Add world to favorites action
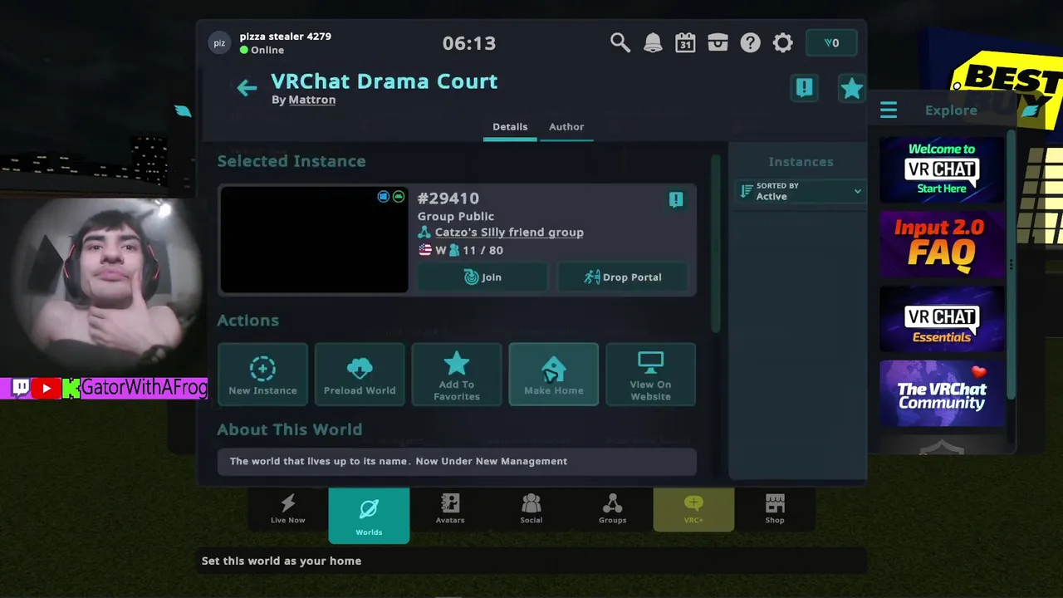 457,375
